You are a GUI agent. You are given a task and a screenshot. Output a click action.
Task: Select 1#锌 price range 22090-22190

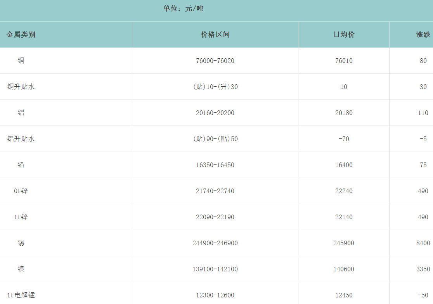(215, 217)
